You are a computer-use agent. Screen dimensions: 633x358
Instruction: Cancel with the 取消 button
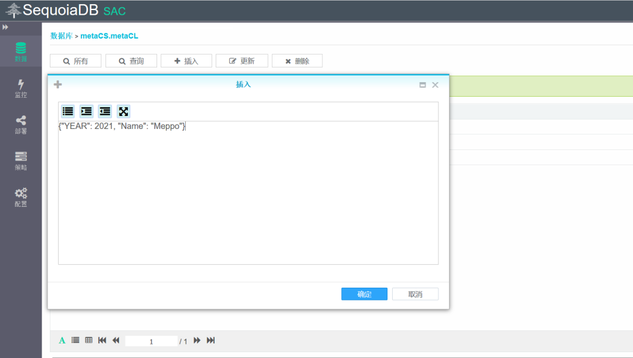tap(415, 294)
